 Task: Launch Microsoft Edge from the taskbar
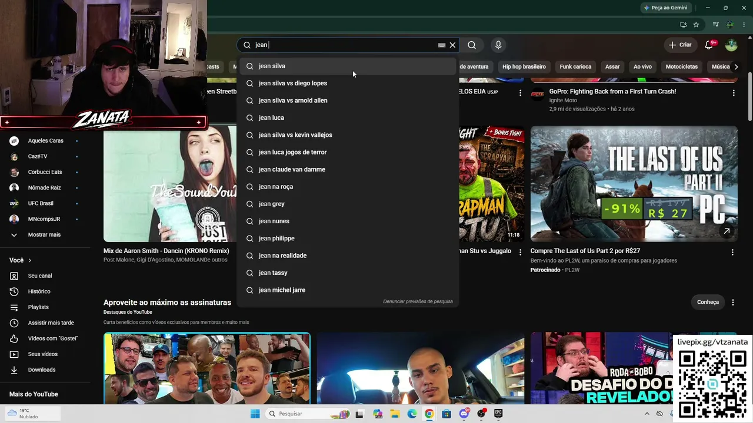412,414
